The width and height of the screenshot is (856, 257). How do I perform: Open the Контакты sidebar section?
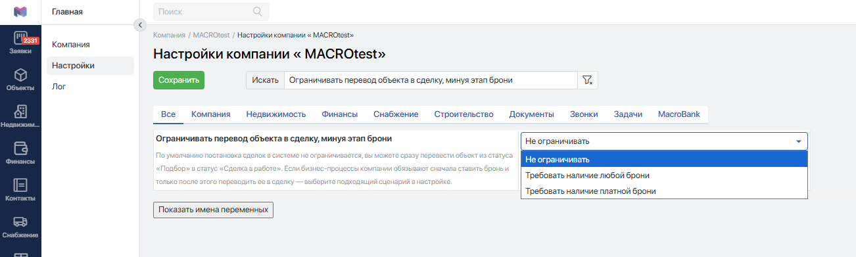pyautogui.click(x=20, y=190)
